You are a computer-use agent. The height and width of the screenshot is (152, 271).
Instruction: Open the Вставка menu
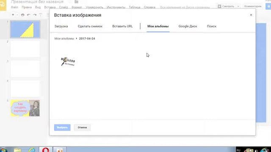click(50, 7)
